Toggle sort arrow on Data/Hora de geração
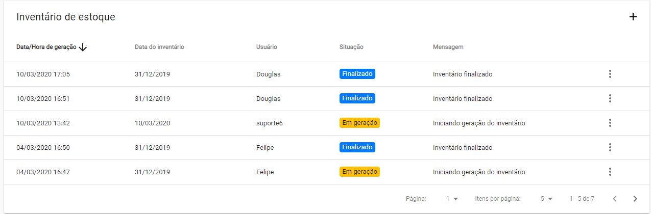The image size is (651, 214). [83, 47]
